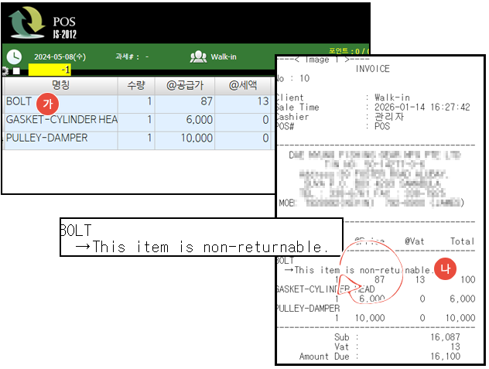The width and height of the screenshot is (489, 369).
Task: Click the Total column heading on receipt
Action: pos(462,241)
